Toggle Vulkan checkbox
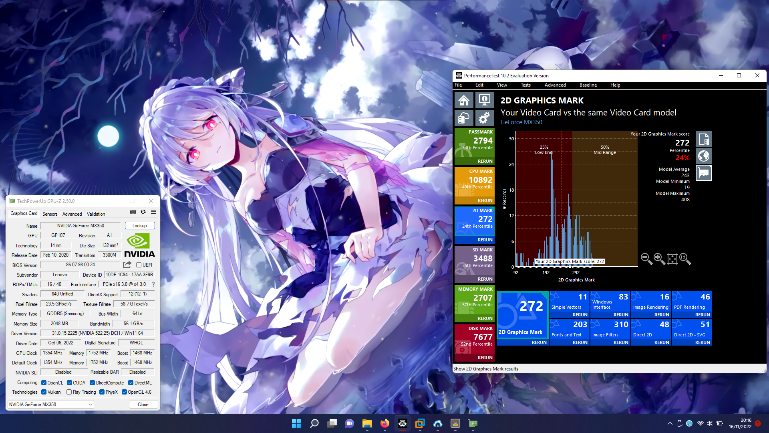 (x=44, y=392)
